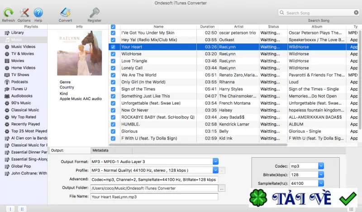This screenshot has height=212, width=362.
Task: Click the Refresh toolbar icon
Action: [8, 13]
